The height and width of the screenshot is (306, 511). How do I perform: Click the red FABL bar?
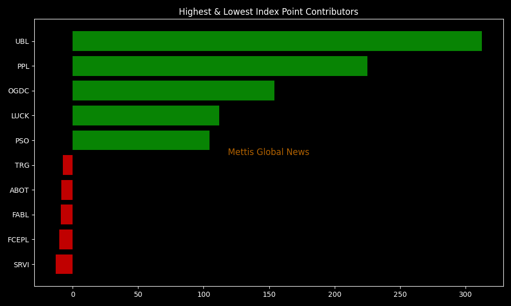tap(66, 215)
